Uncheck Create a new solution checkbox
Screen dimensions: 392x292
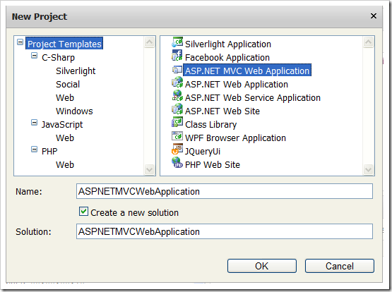[83, 211]
